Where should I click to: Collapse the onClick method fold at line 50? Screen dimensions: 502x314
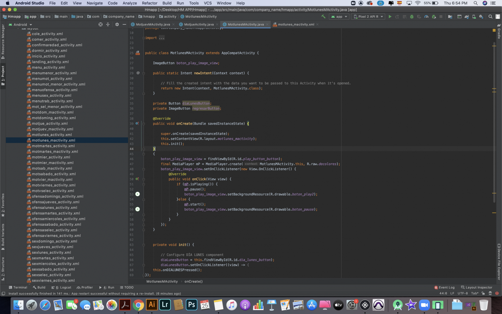(144, 179)
